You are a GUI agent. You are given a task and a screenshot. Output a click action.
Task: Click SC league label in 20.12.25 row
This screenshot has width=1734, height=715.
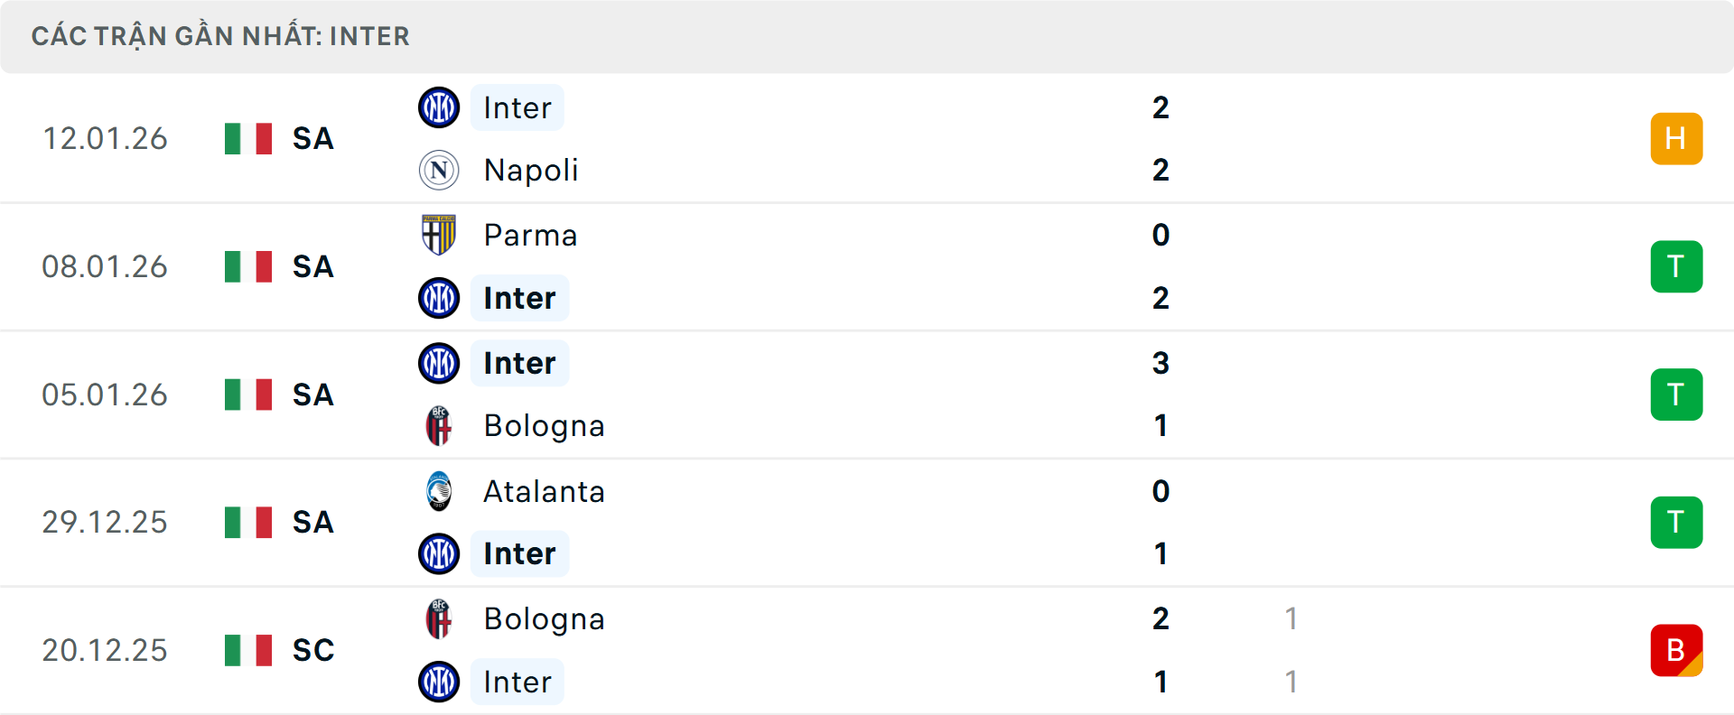(313, 650)
